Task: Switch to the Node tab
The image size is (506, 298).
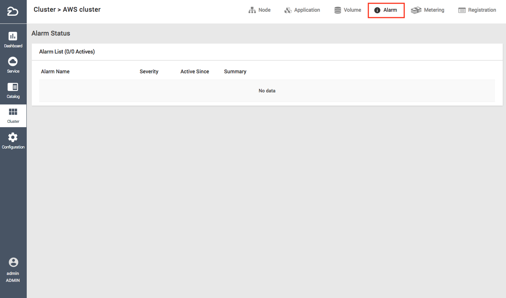Action: coord(260,10)
